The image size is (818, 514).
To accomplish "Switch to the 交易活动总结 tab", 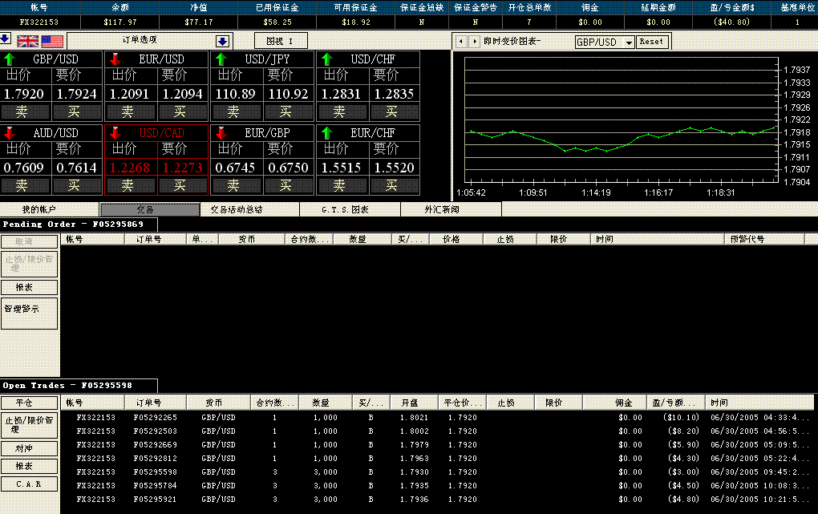I will (249, 209).
